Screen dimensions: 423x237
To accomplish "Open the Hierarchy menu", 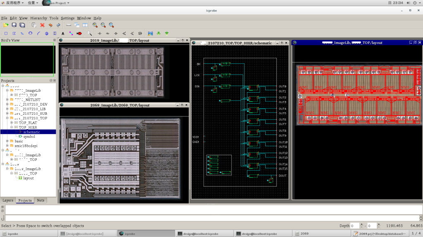I will tap(38, 18).
